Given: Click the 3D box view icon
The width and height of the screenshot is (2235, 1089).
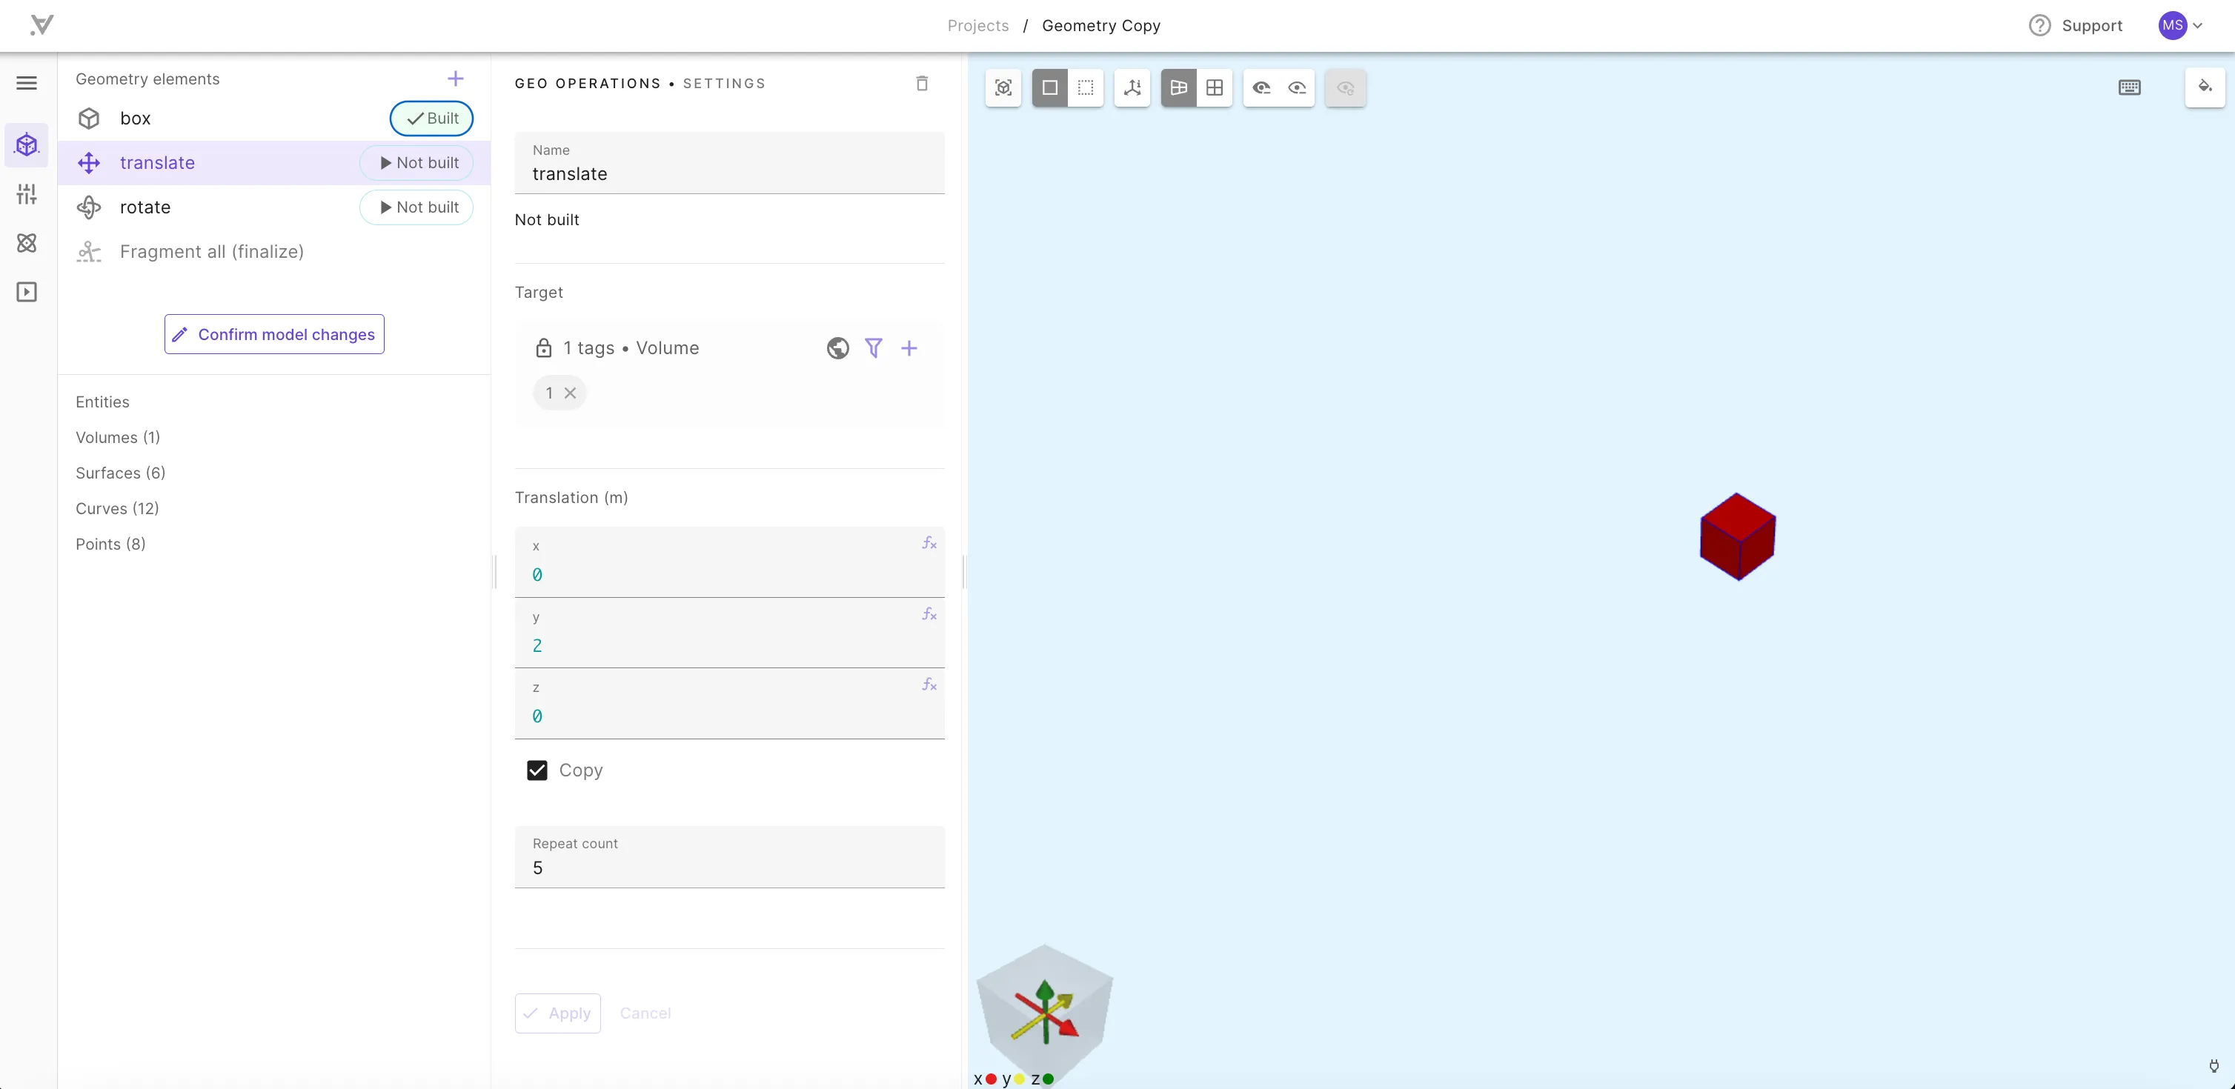Looking at the screenshot, I should pos(1005,87).
